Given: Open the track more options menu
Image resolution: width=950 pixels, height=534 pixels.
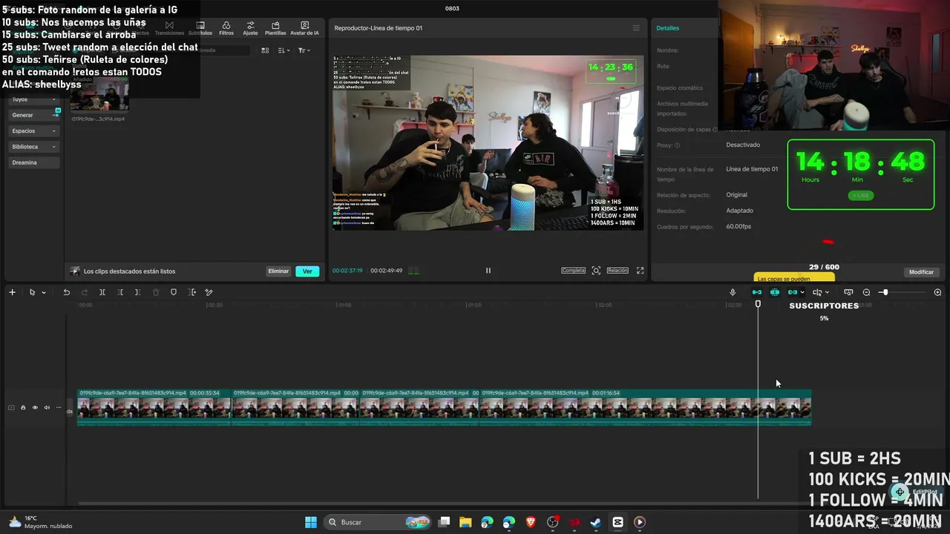Looking at the screenshot, I should [59, 407].
